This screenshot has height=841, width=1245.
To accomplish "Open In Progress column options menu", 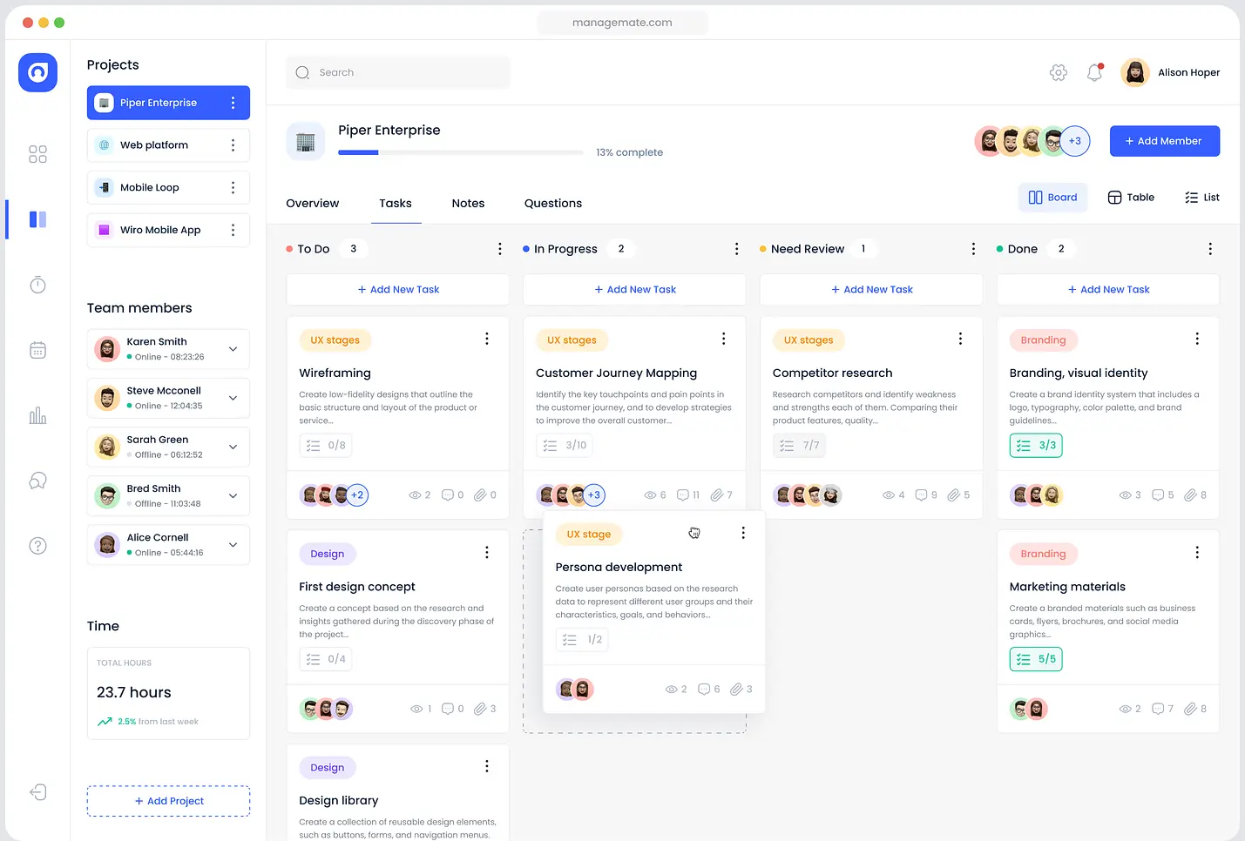I will (x=737, y=249).
